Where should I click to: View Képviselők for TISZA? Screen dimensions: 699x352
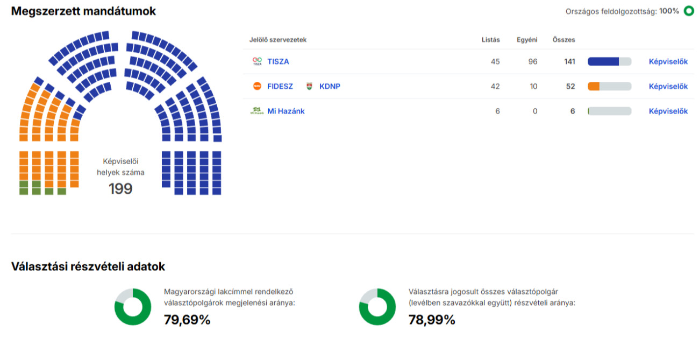668,61
